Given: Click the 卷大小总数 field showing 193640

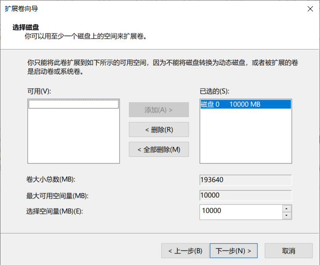Looking at the screenshot, I should [246, 180].
